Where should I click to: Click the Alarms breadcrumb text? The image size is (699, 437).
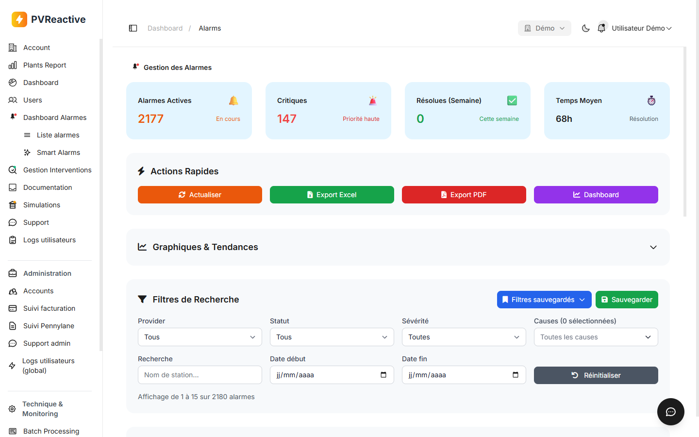(210, 28)
